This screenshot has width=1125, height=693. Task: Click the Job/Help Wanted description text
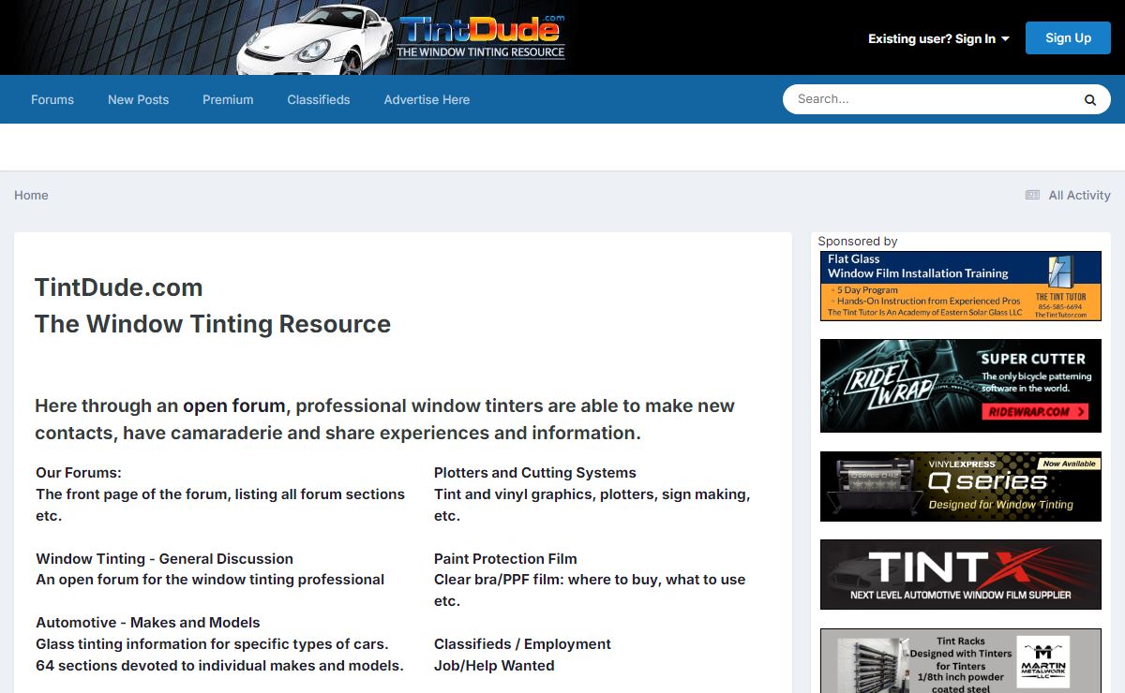click(x=494, y=666)
